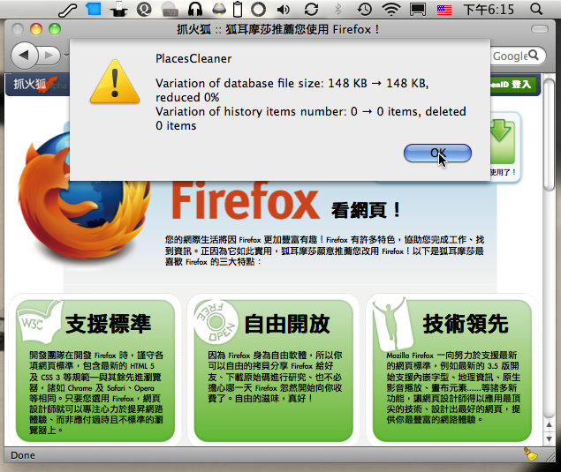Screen dimensions: 561x472
Task: Click the window resize grip in status bar
Action: pos(550,456)
